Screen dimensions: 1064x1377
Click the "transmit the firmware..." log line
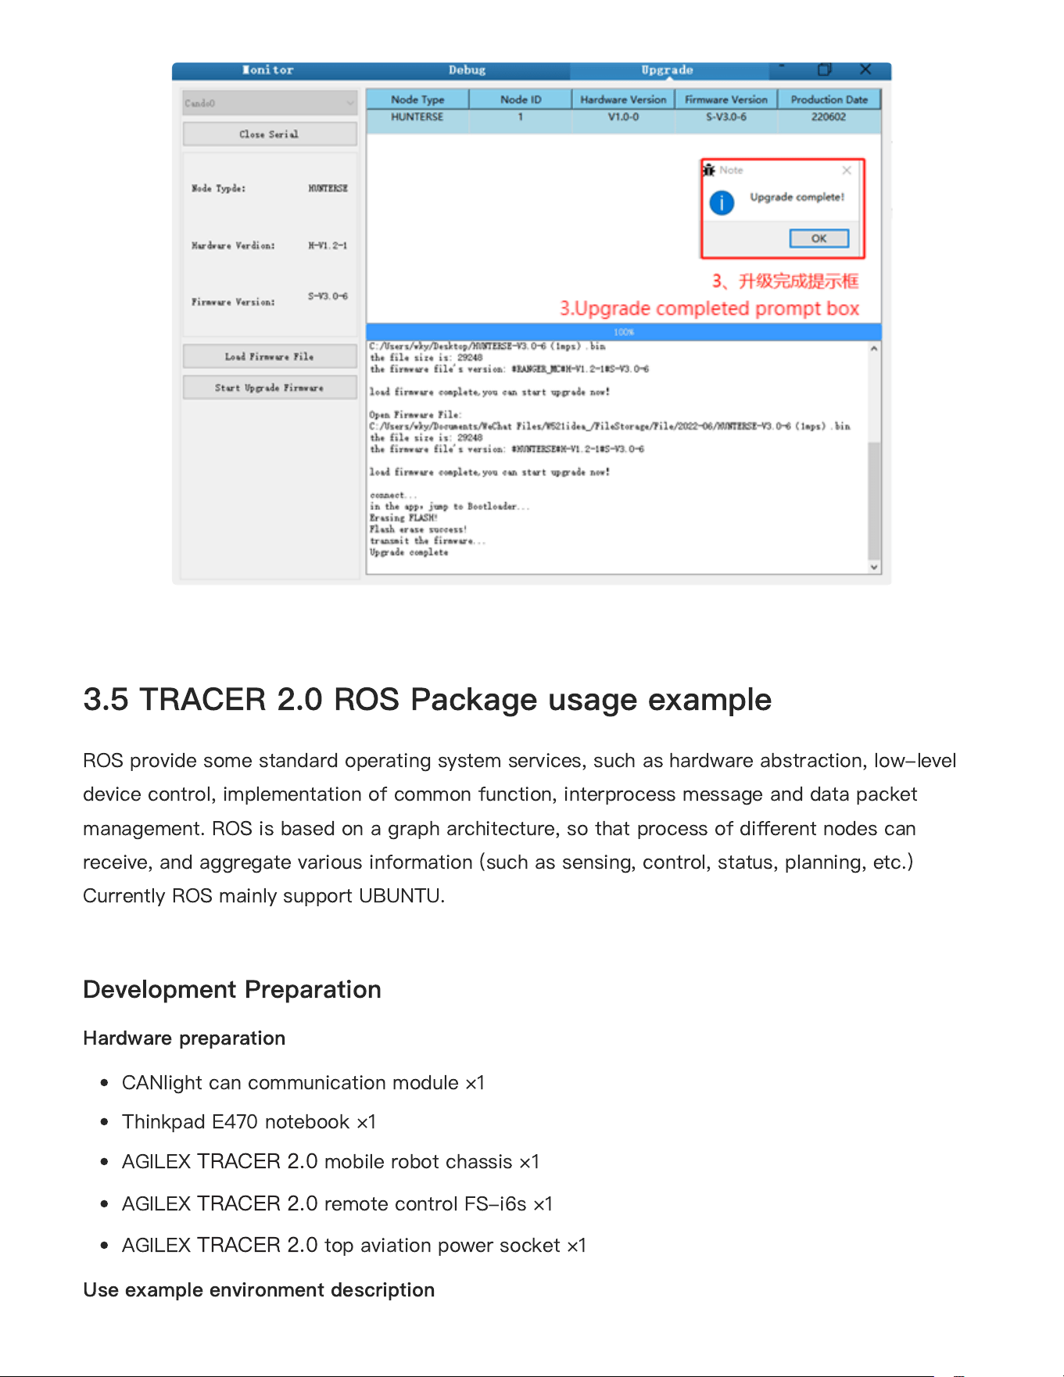click(x=428, y=541)
